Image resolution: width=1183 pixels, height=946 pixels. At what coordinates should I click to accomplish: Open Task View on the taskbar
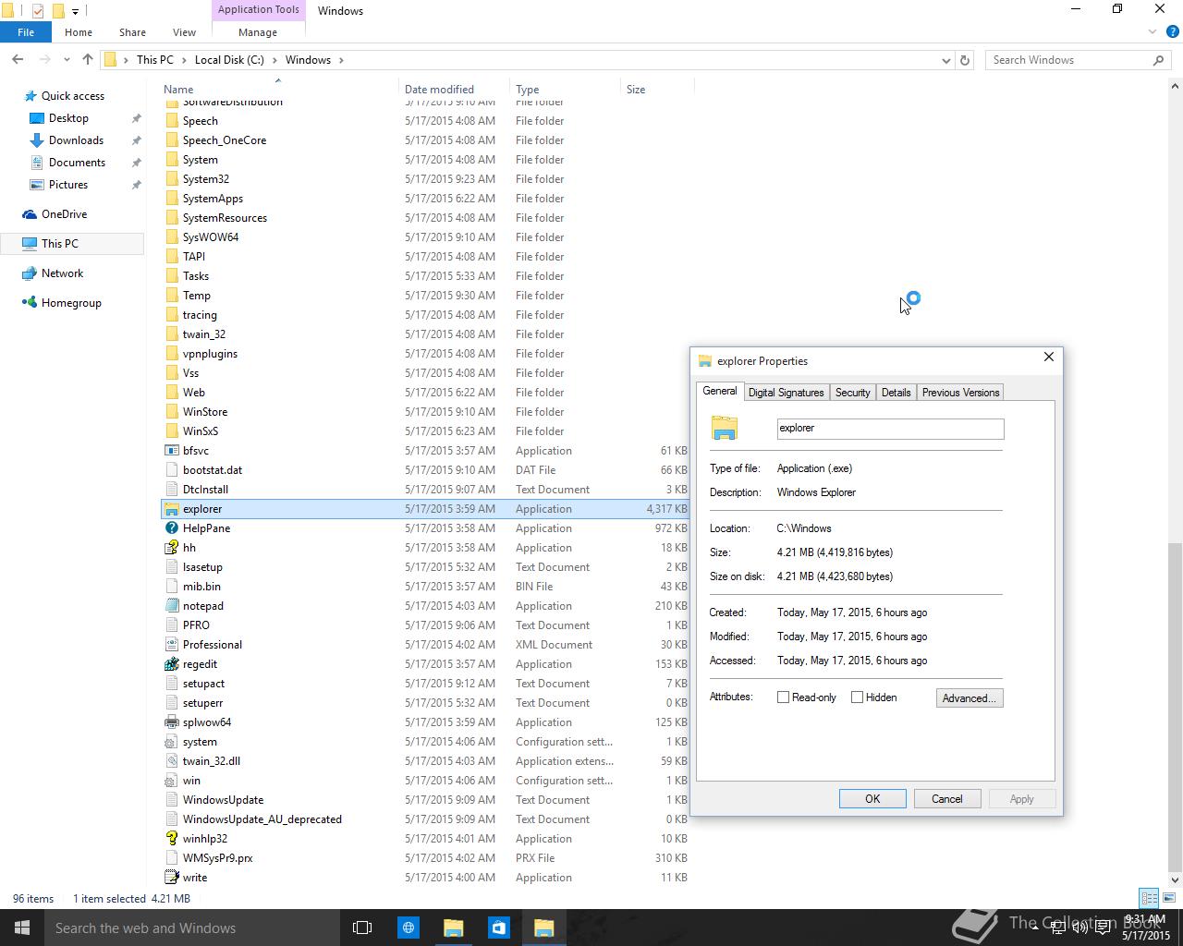click(x=362, y=928)
